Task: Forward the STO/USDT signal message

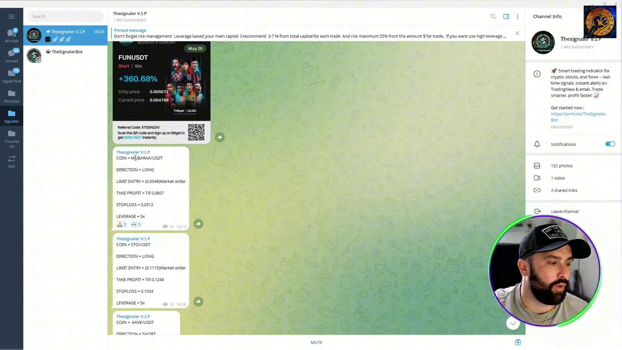Action: click(198, 302)
